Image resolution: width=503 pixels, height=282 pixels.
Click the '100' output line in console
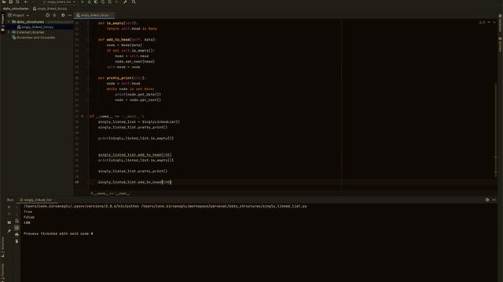click(x=27, y=222)
